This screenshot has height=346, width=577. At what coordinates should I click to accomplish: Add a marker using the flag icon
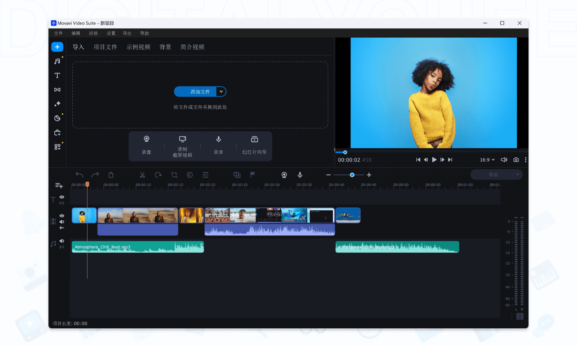[252, 175]
